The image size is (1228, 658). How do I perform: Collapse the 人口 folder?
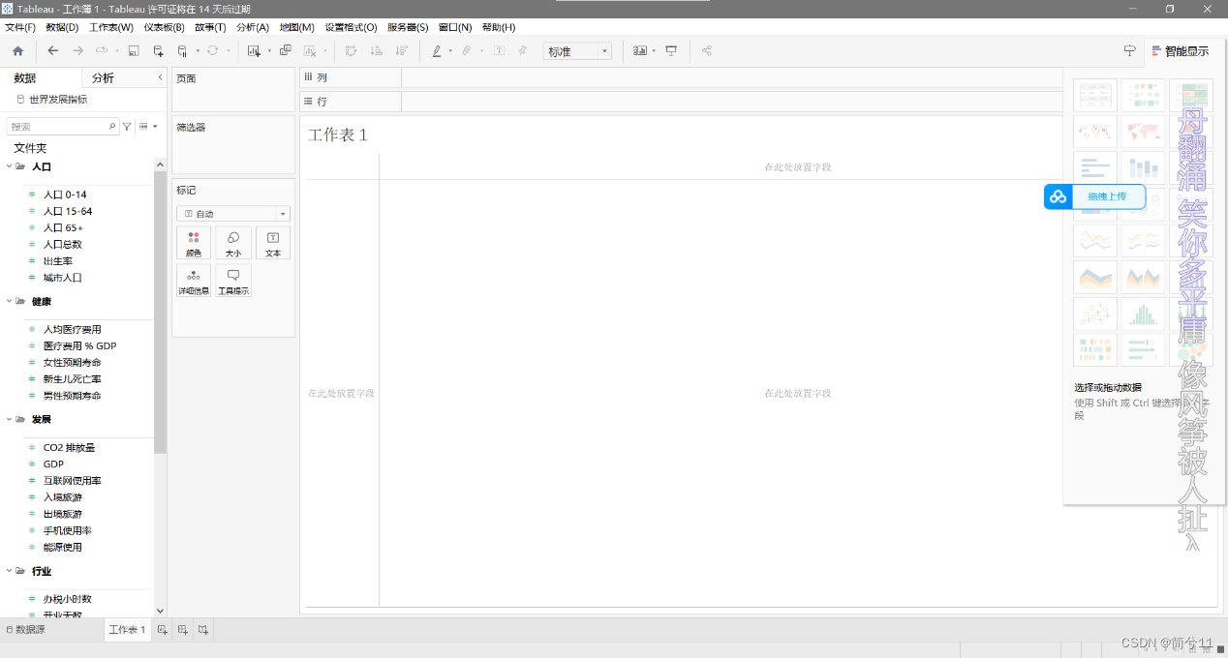click(x=9, y=166)
